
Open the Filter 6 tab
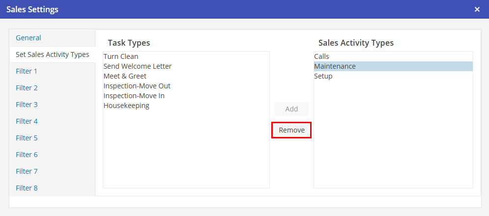click(x=27, y=155)
